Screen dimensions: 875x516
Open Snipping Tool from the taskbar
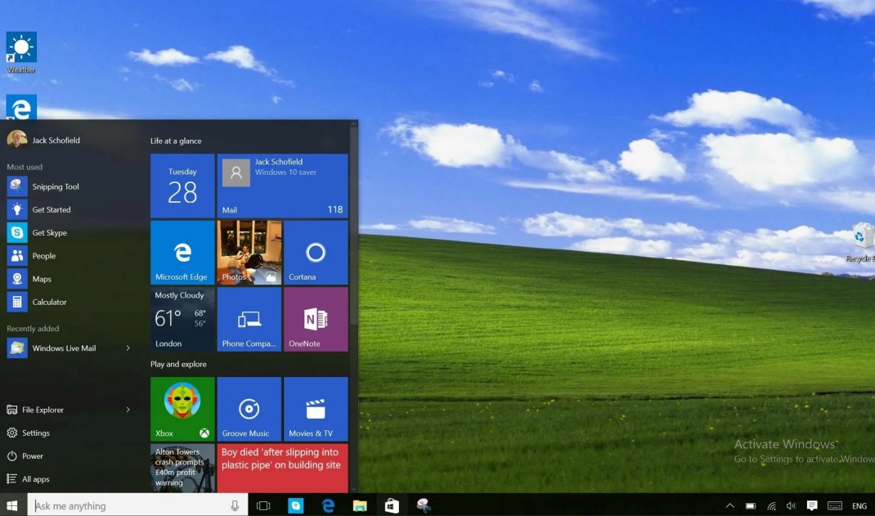(x=424, y=505)
